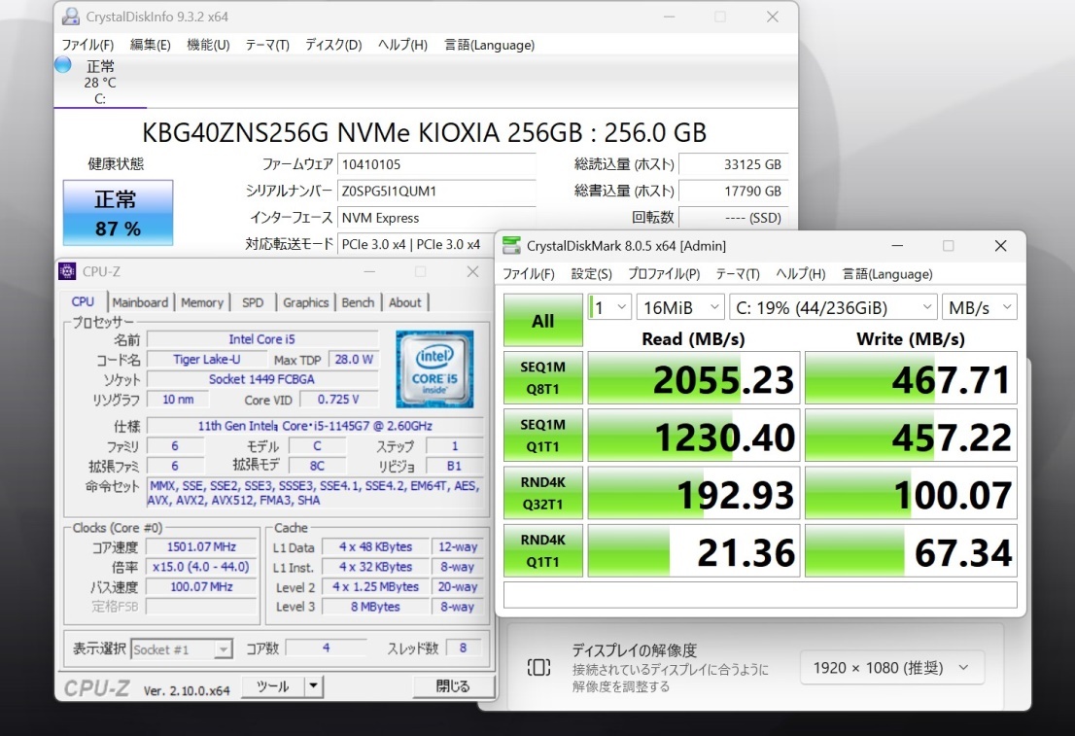Switch to About tab in CPU-Z
Image resolution: width=1075 pixels, height=736 pixels.
pyautogui.click(x=405, y=302)
